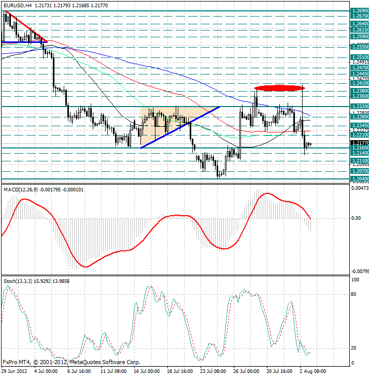This screenshot has width=369, height=375.
Task: Click the 1.2320 price level label
Action: point(360,107)
